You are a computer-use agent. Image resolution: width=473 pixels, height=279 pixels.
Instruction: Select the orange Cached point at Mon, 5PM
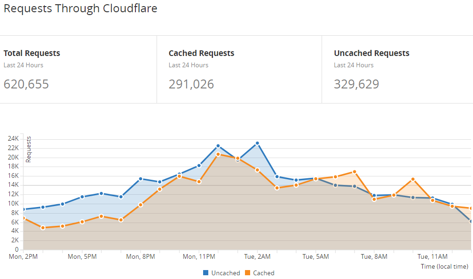82,222
